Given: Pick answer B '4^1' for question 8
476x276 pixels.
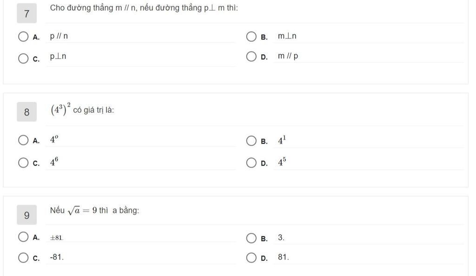Looking at the screenshot, I should click(x=251, y=141).
